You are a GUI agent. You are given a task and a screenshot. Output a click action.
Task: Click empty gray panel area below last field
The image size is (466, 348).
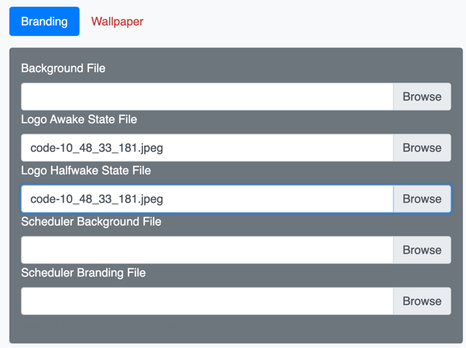(234, 329)
